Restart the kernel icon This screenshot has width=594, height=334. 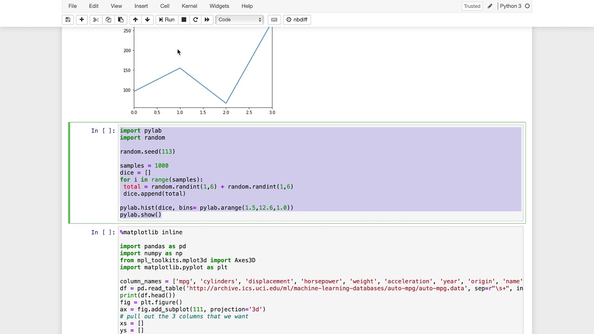click(x=195, y=19)
